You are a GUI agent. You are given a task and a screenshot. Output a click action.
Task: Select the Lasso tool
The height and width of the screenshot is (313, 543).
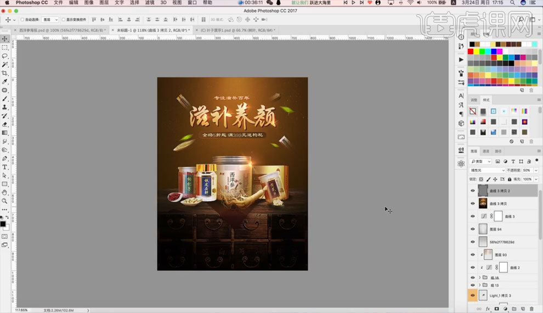click(x=5, y=56)
